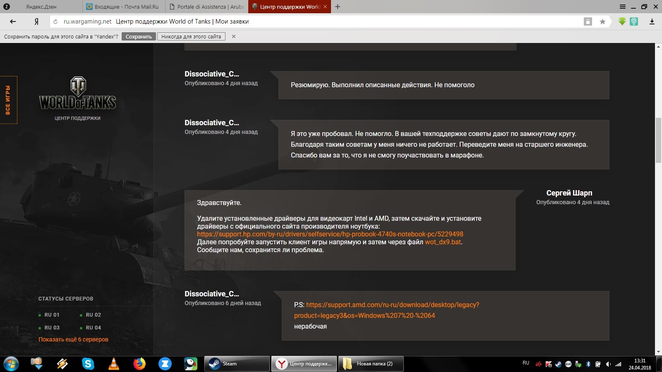Click the Steam tray icon
The height and width of the screenshot is (372, 662).
click(559, 364)
